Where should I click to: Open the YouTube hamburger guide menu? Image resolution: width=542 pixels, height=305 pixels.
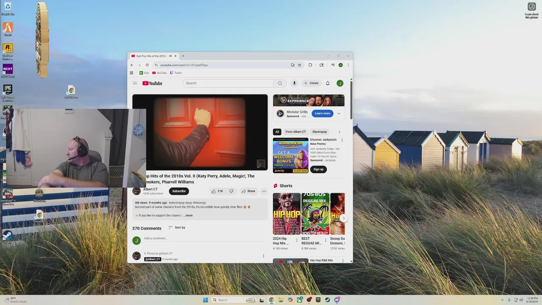coord(135,83)
